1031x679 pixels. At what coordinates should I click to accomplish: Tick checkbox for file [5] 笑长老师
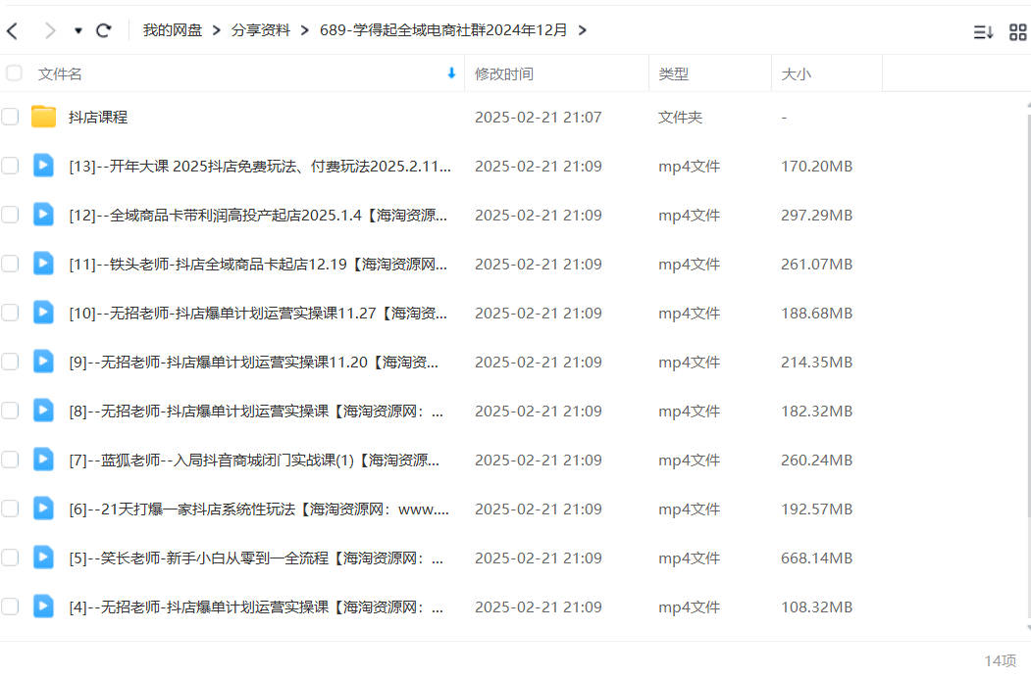(x=10, y=558)
